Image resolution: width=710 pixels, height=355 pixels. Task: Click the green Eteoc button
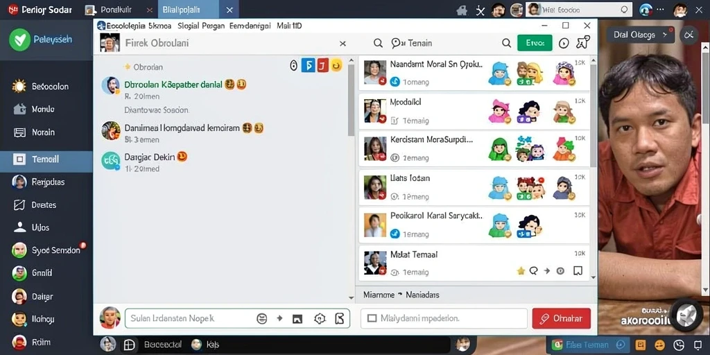535,43
